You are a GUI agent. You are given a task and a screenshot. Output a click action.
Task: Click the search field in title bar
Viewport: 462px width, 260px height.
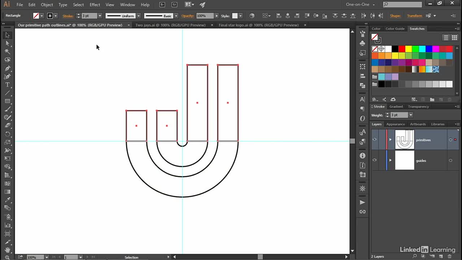402,5
